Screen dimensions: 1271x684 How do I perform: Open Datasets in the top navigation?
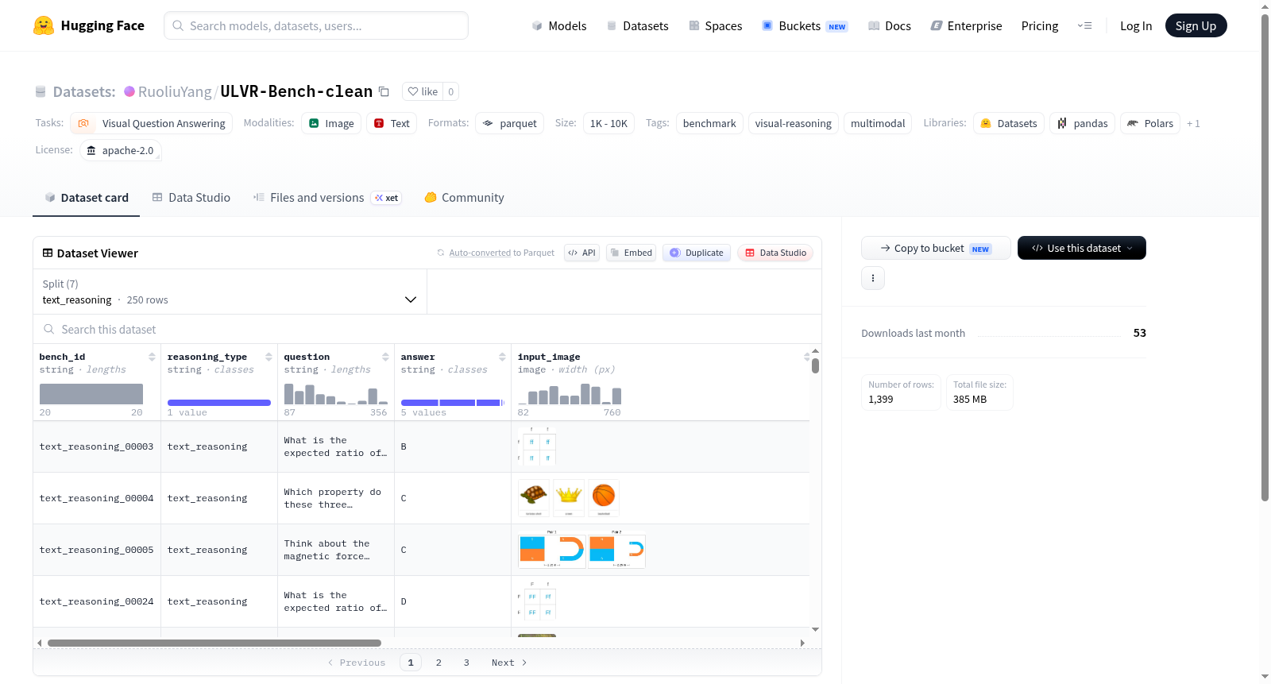[638, 25]
